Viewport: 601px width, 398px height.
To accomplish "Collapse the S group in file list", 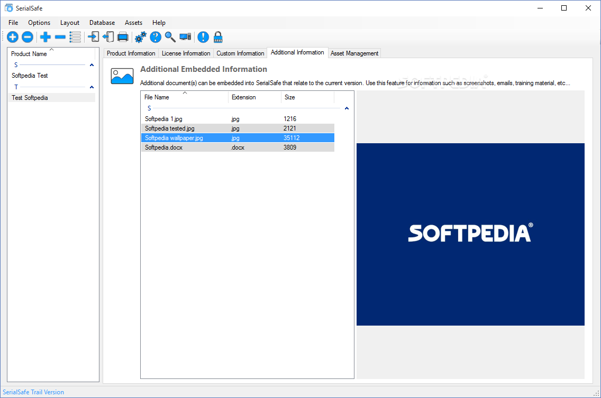I will click(347, 108).
